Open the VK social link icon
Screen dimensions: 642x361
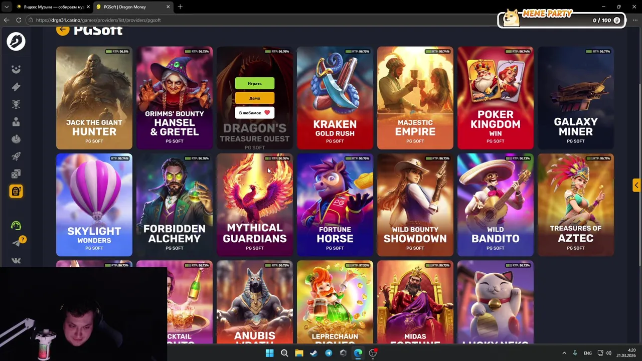16,261
